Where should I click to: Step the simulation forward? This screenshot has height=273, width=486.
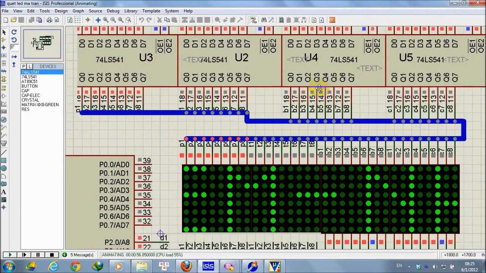pos(24,255)
